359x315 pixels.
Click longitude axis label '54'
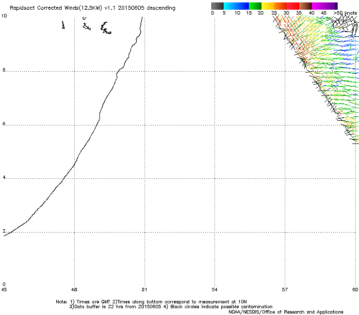[x=214, y=290]
